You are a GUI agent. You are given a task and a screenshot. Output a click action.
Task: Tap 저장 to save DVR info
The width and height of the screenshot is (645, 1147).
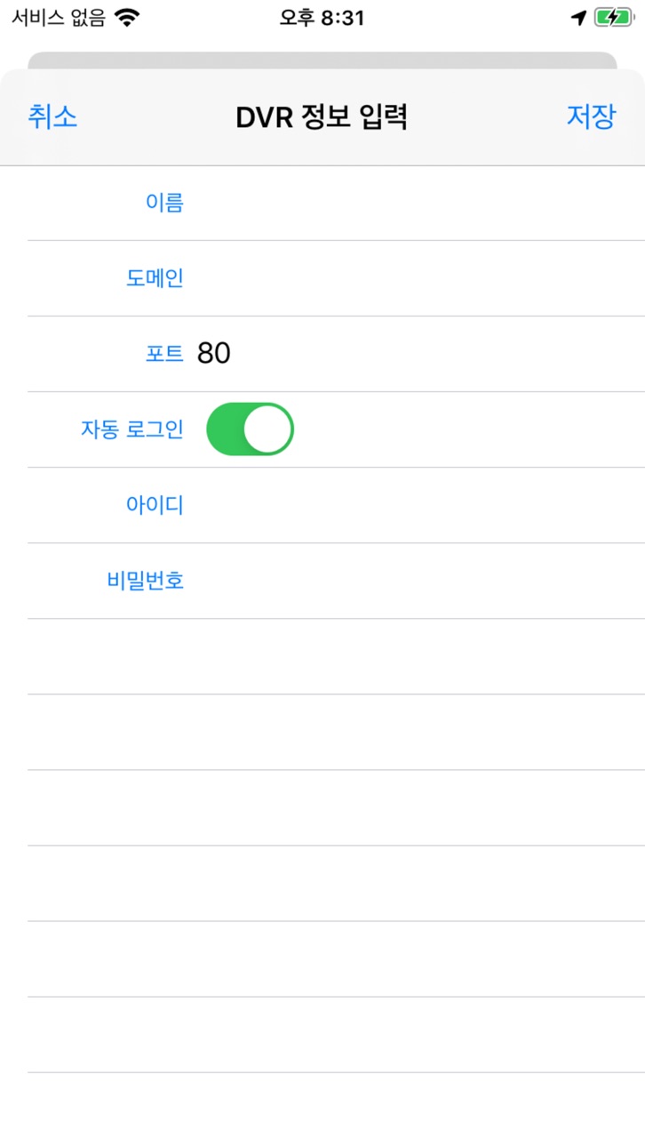[591, 117]
